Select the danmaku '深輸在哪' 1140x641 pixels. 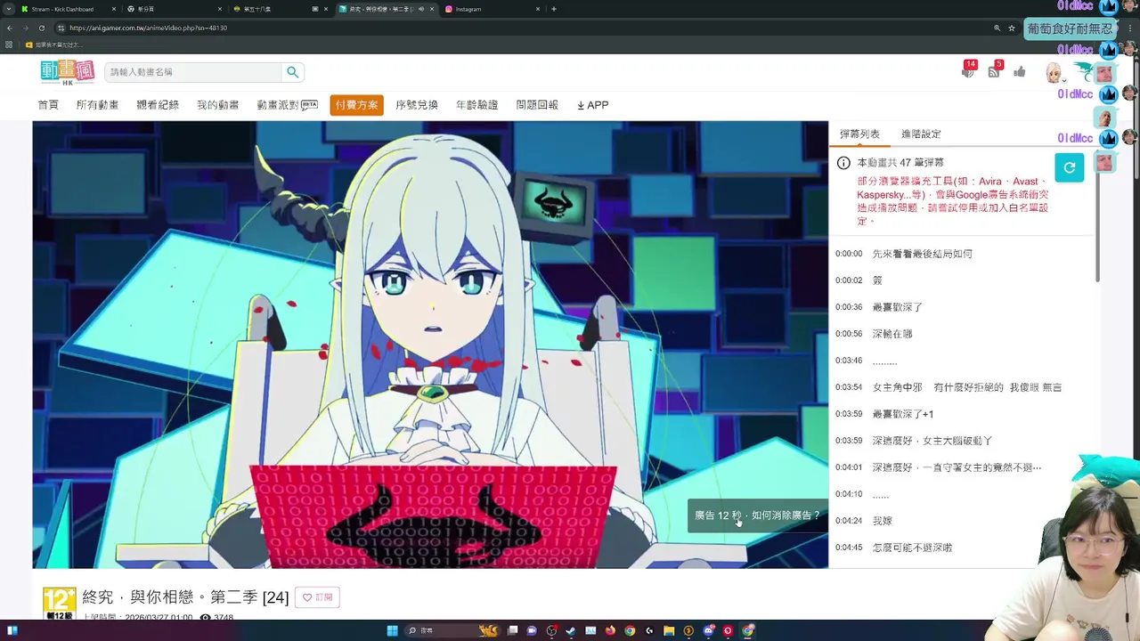pos(892,334)
